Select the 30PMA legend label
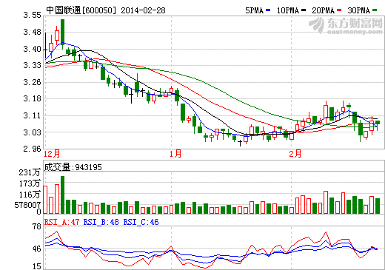This screenshot has height=270, width=385. coord(359,10)
